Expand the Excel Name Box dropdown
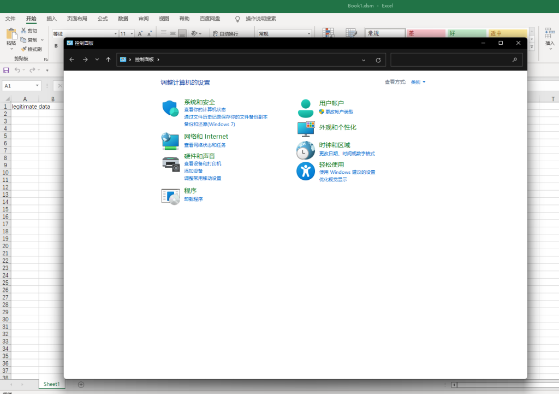Viewport: 559px width, 394px height. 37,86
